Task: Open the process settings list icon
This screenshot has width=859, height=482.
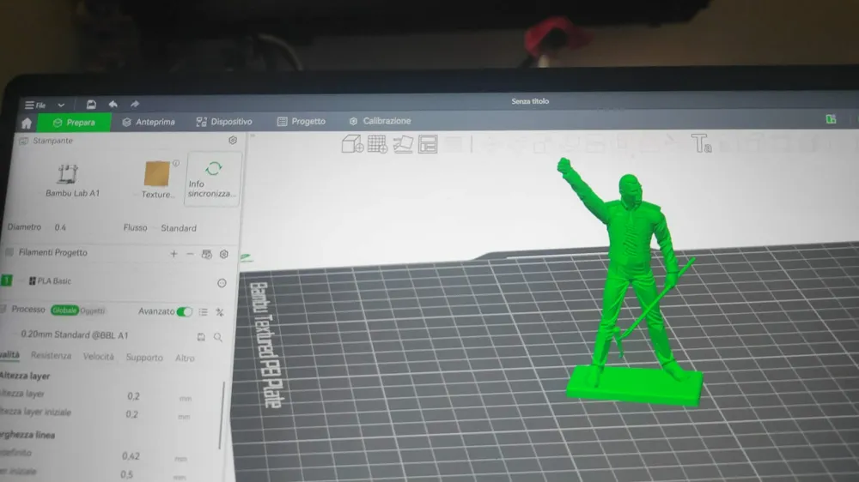Action: point(204,312)
